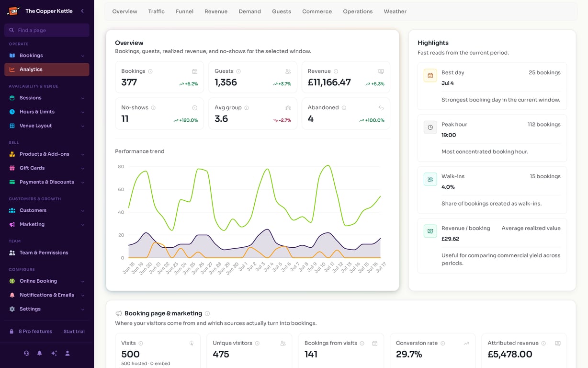Click the info icon next to Unique visitors
588x368 pixels.
257,344
